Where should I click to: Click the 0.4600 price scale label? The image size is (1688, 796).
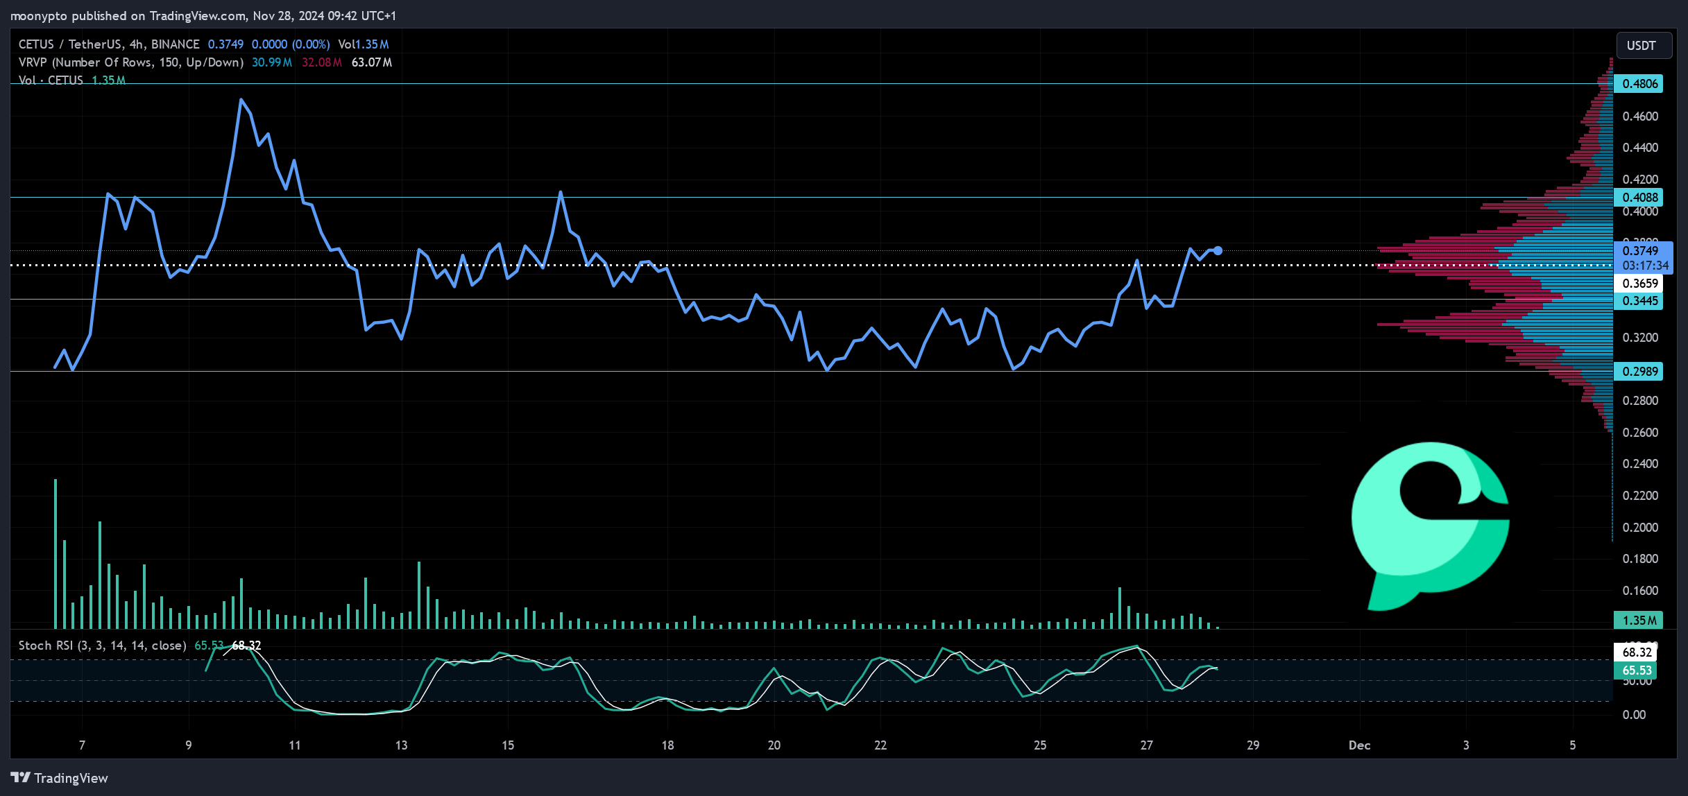coord(1640,116)
